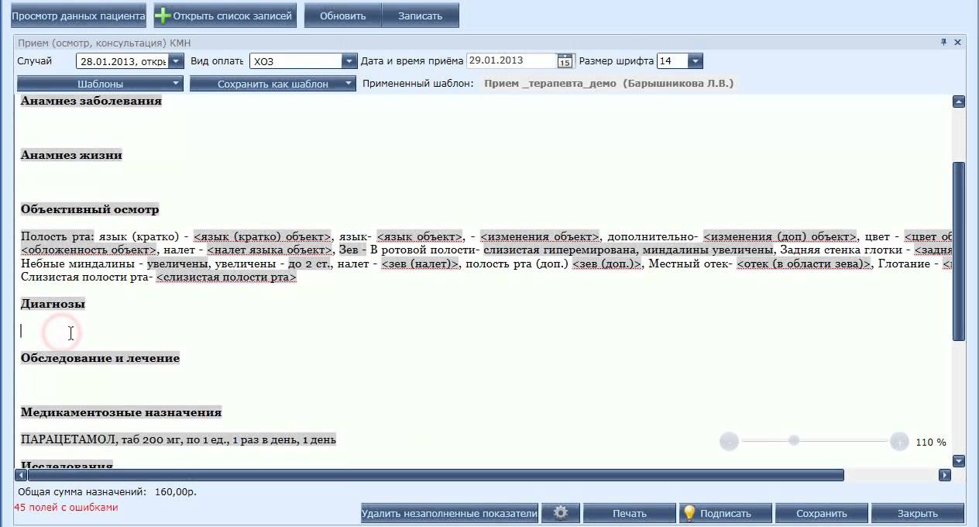Click the gear settings icon button

[561, 513]
